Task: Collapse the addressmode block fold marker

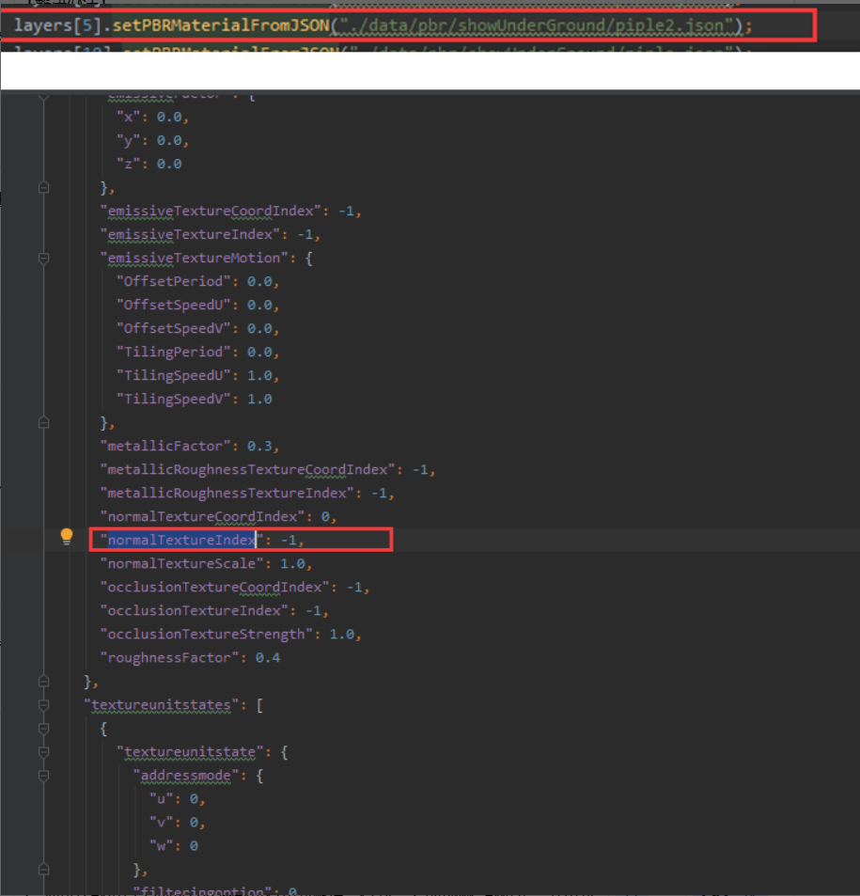Action: point(43,776)
